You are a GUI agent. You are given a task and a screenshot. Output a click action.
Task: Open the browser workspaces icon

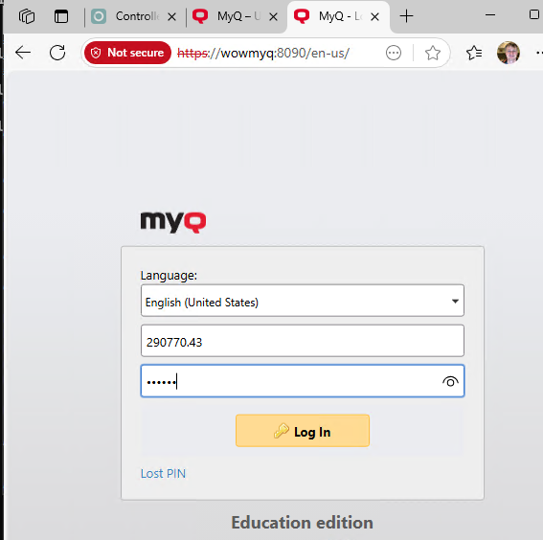[x=27, y=16]
